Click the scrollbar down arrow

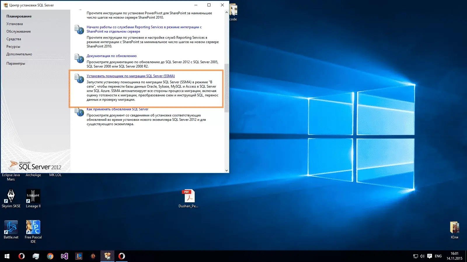click(226, 171)
